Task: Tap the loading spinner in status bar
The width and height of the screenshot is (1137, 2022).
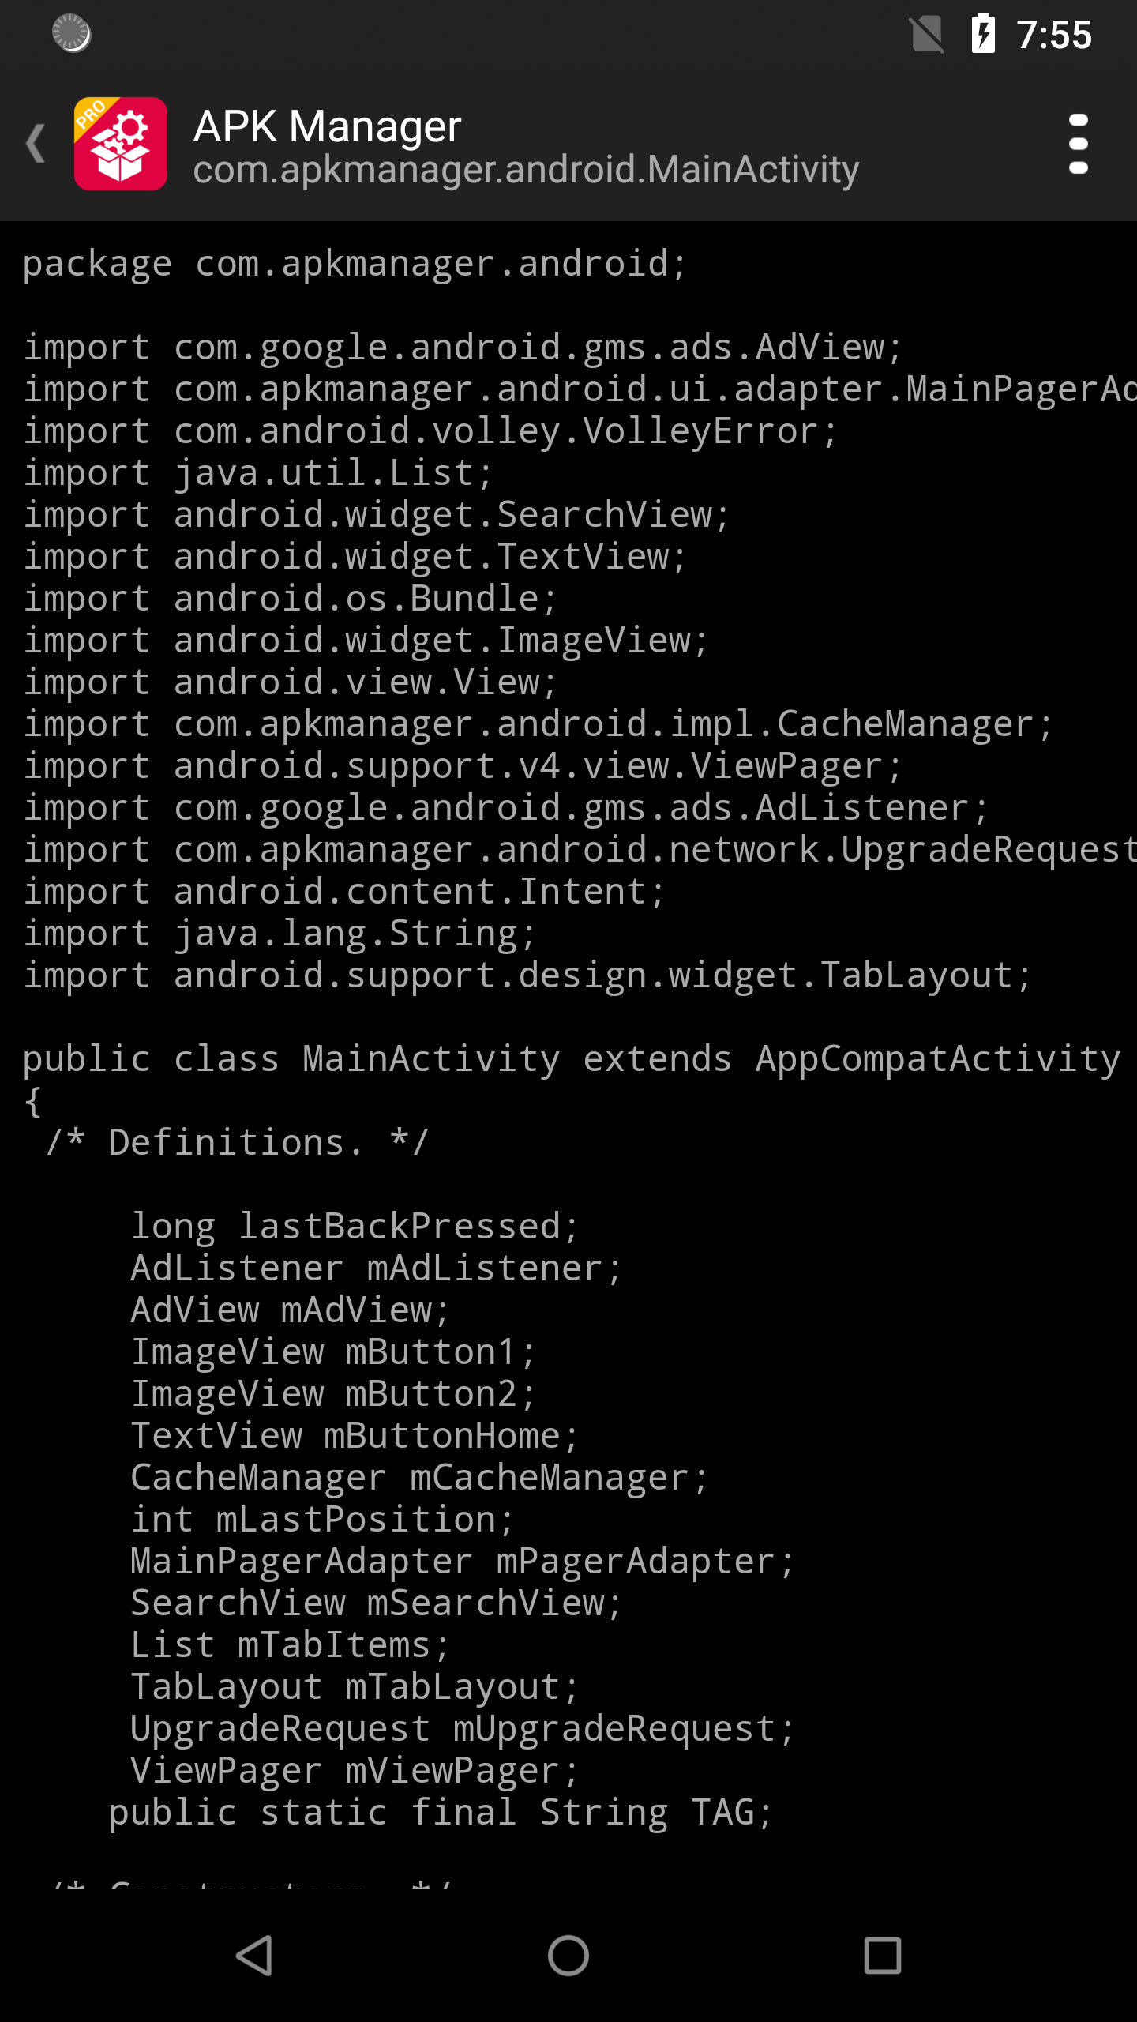Action: [71, 33]
